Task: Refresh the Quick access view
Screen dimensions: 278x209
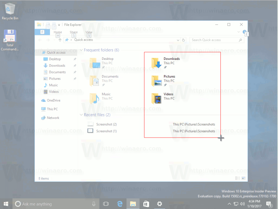Action: click(184, 40)
